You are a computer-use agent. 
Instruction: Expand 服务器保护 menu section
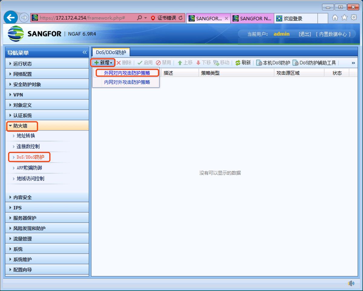pyautogui.click(x=47, y=218)
